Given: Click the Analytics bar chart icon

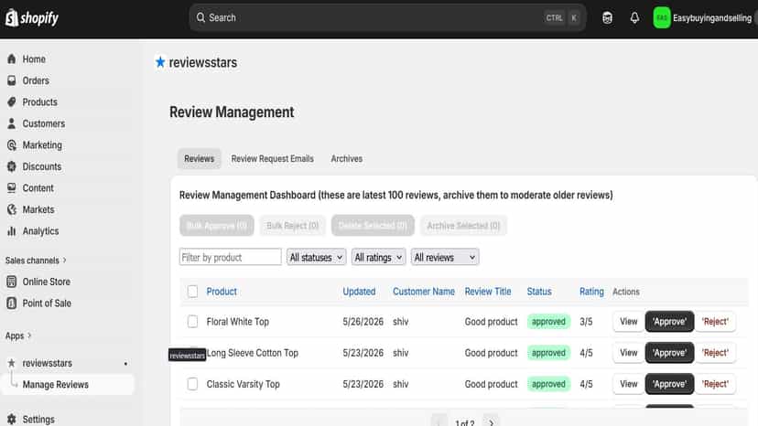Looking at the screenshot, I should (12, 231).
